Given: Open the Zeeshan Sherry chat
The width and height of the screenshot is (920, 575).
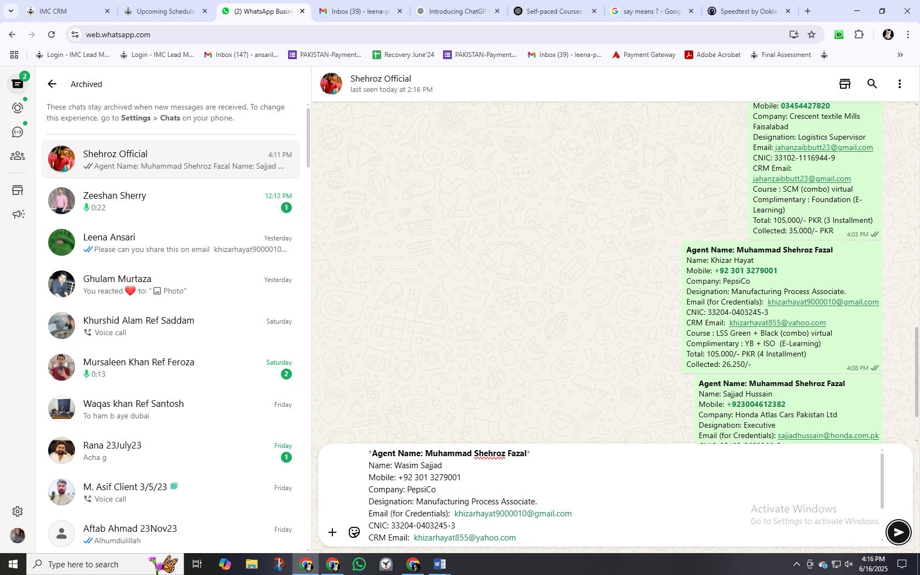Looking at the screenshot, I should point(170,201).
